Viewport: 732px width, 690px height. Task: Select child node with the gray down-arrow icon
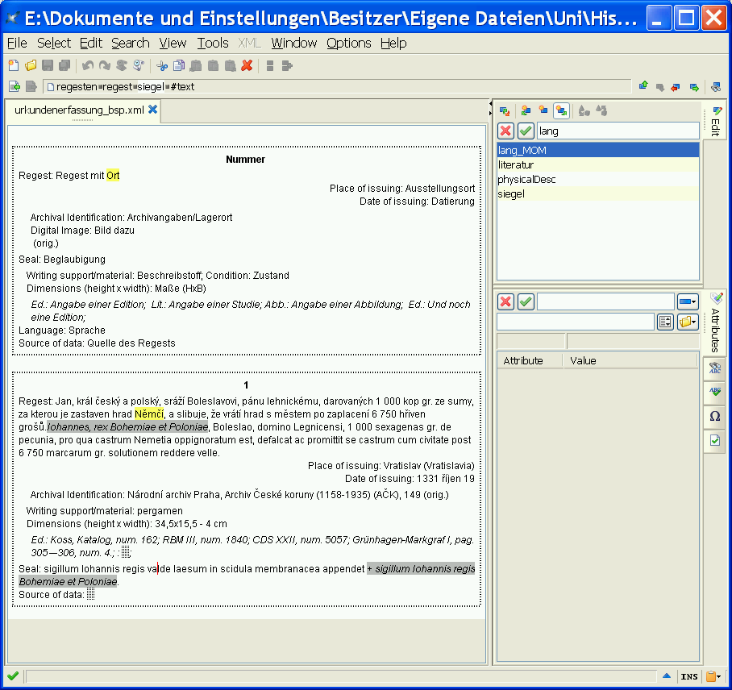pos(659,87)
